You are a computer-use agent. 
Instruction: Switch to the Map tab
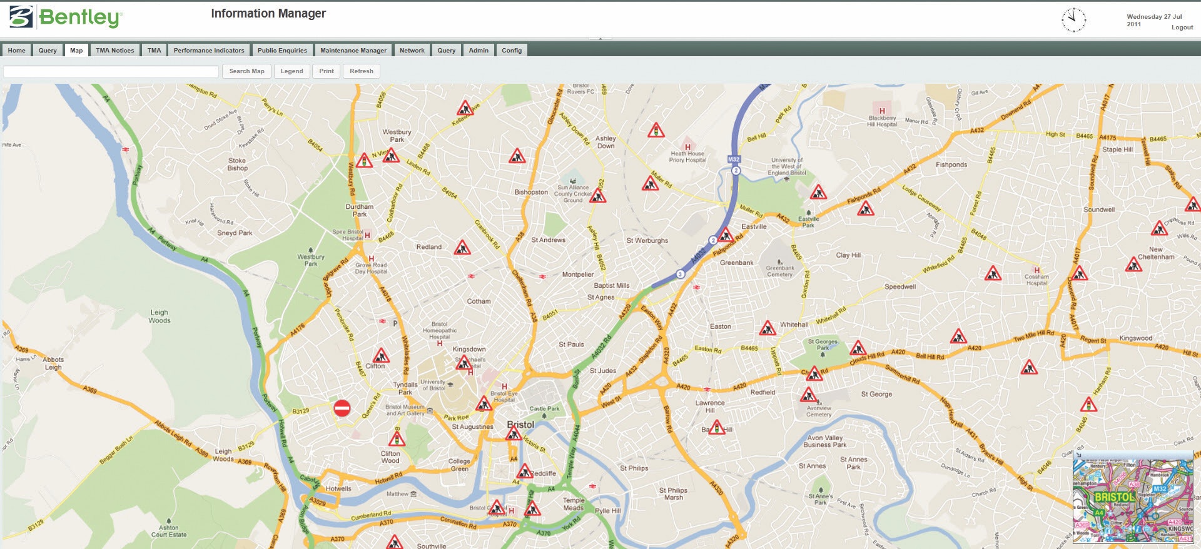point(76,51)
